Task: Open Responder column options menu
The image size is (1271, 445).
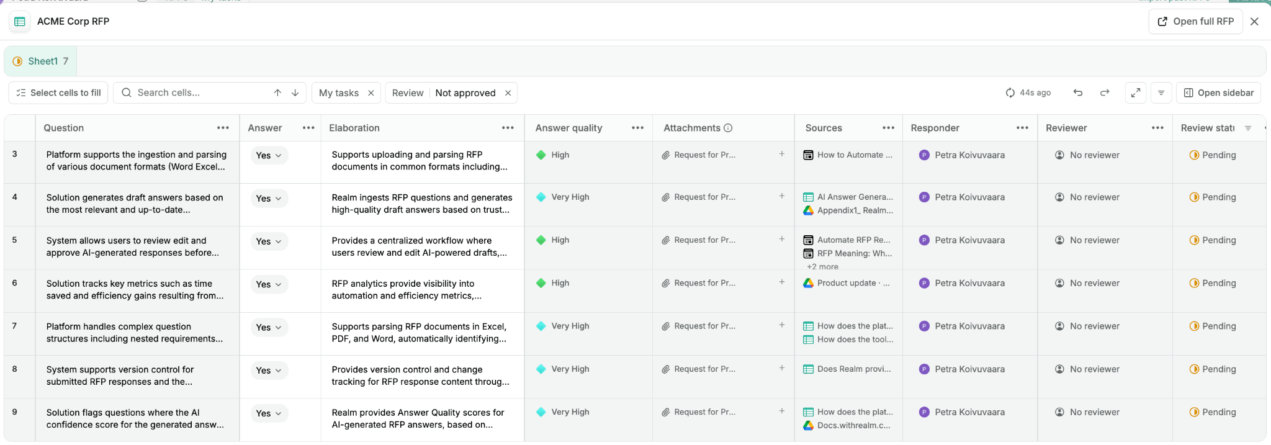Action: click(1022, 128)
